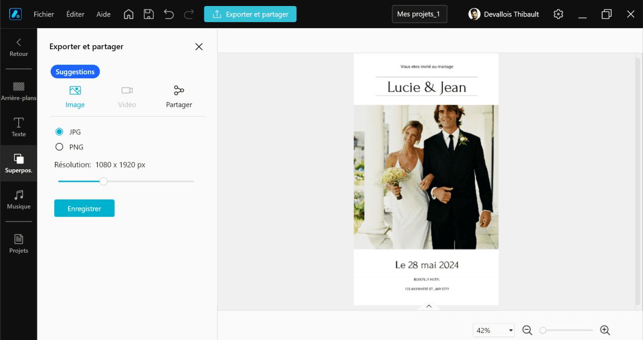Close the Exporter et partager panel

coord(199,47)
